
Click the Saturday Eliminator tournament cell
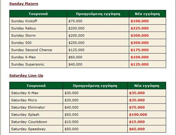[x=36, y=107]
